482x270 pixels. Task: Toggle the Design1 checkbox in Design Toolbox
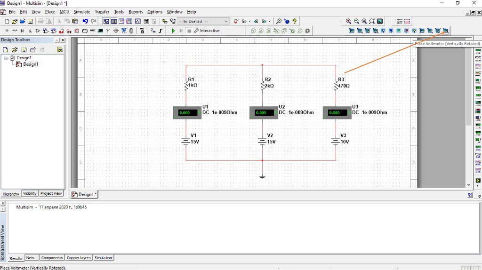[12, 58]
